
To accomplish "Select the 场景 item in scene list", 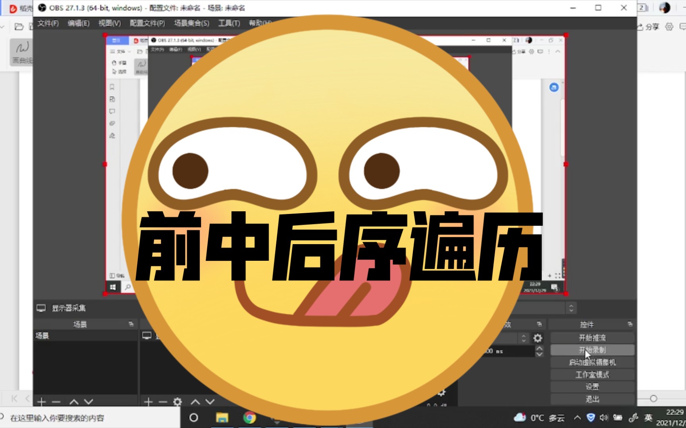I will click(x=85, y=336).
